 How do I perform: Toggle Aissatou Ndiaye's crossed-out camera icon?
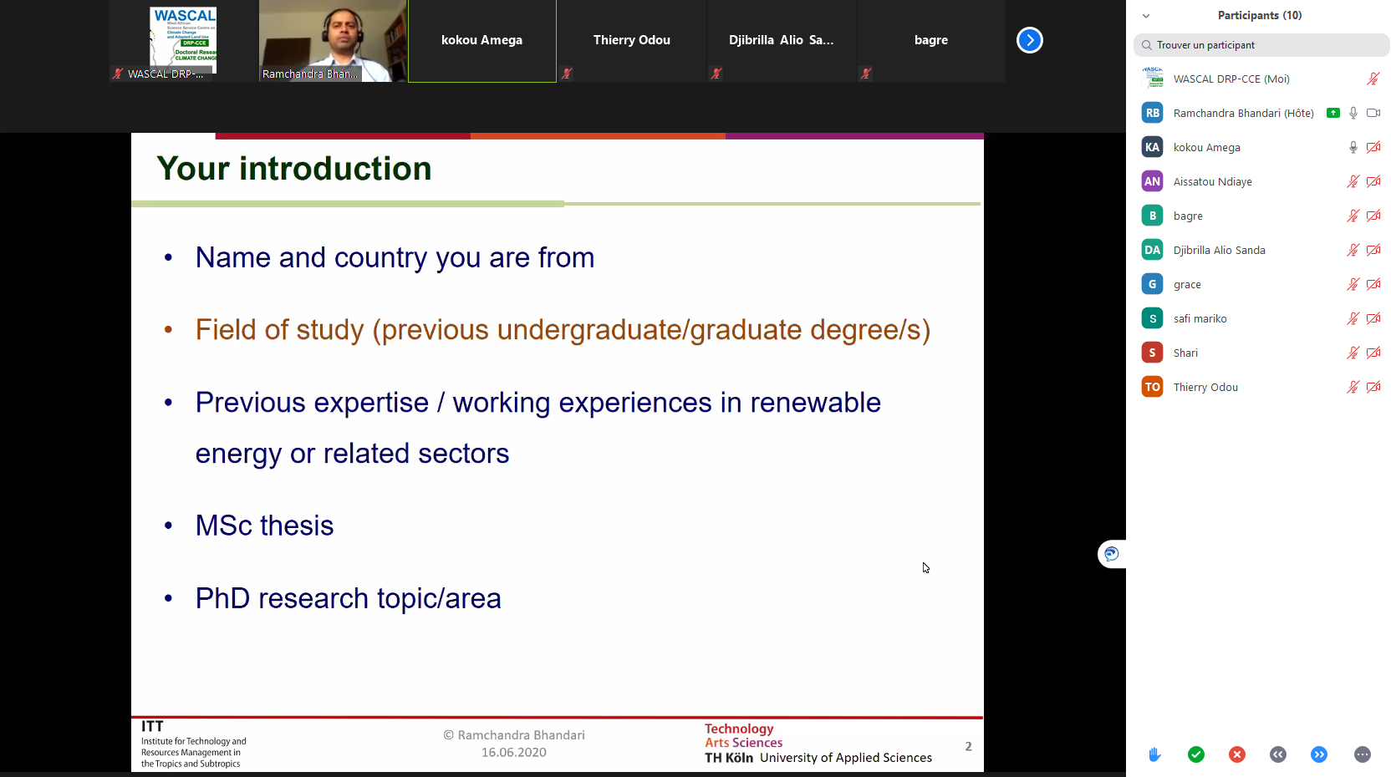pyautogui.click(x=1373, y=181)
